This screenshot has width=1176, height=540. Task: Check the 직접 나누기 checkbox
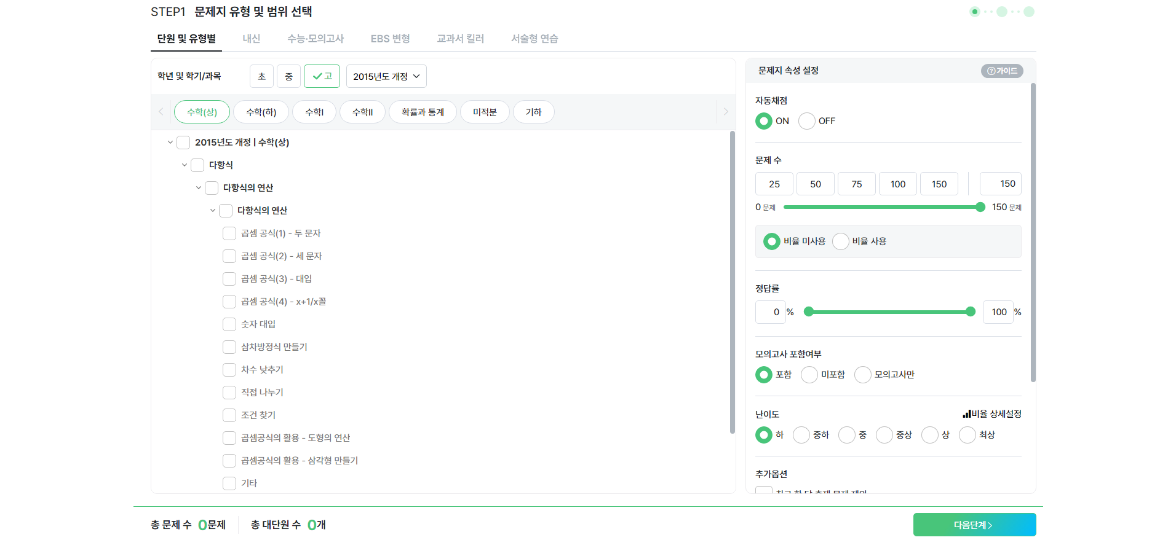point(229,393)
